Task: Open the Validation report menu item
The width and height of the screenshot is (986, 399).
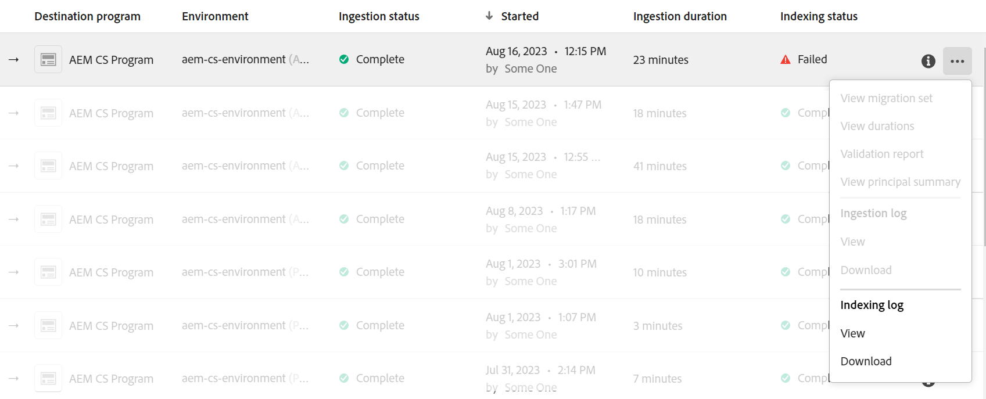Action: (x=881, y=154)
